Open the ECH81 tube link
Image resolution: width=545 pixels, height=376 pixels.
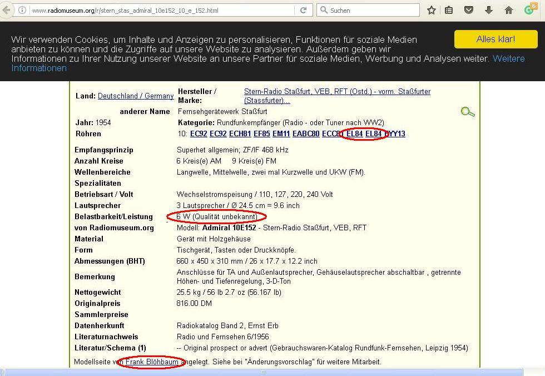point(240,134)
